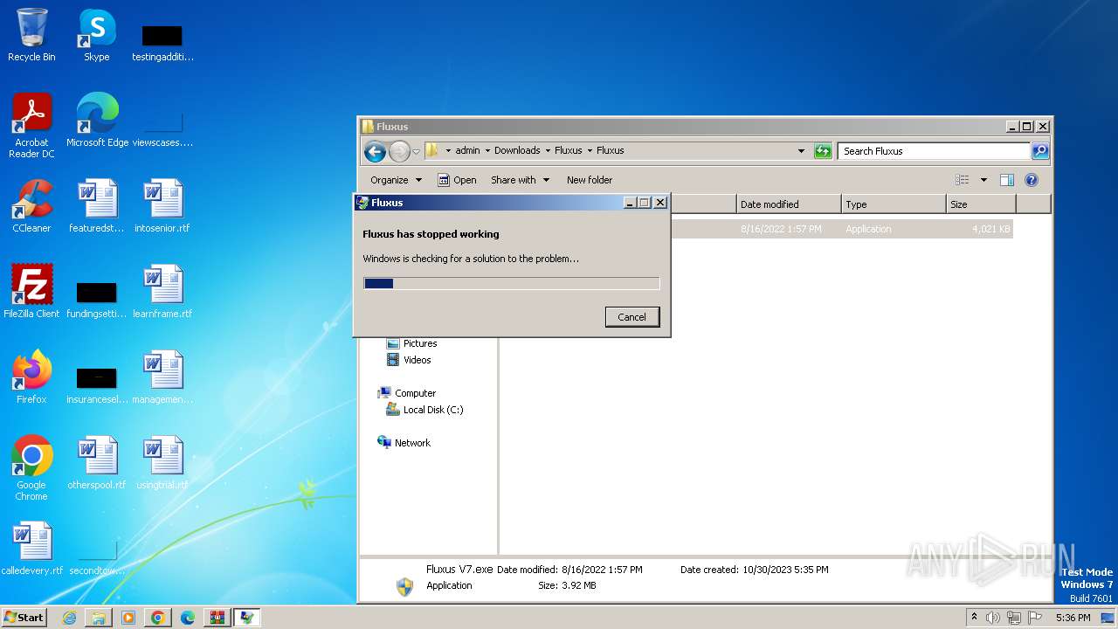Viewport: 1118px width, 629px height.
Task: Click the solution-check progress bar in Fluxus dialog
Action: (511, 283)
